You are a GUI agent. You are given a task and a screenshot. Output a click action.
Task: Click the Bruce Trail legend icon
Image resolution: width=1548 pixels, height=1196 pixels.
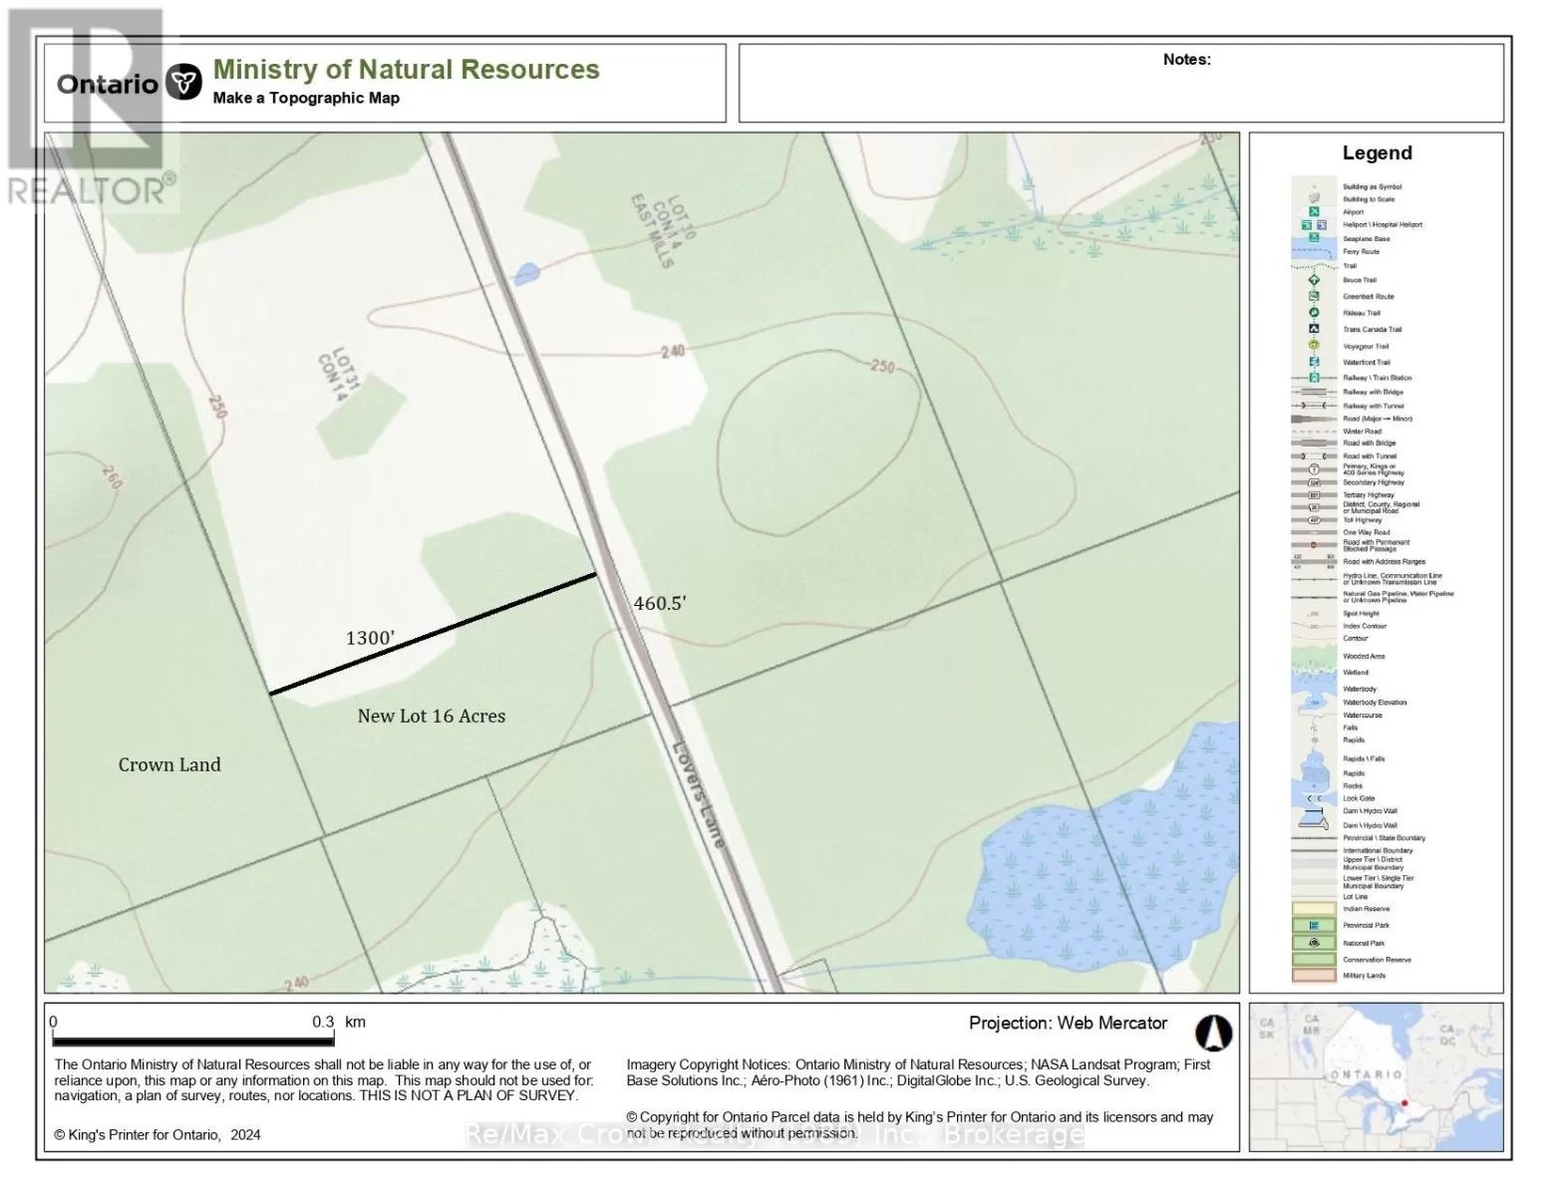(x=1314, y=280)
